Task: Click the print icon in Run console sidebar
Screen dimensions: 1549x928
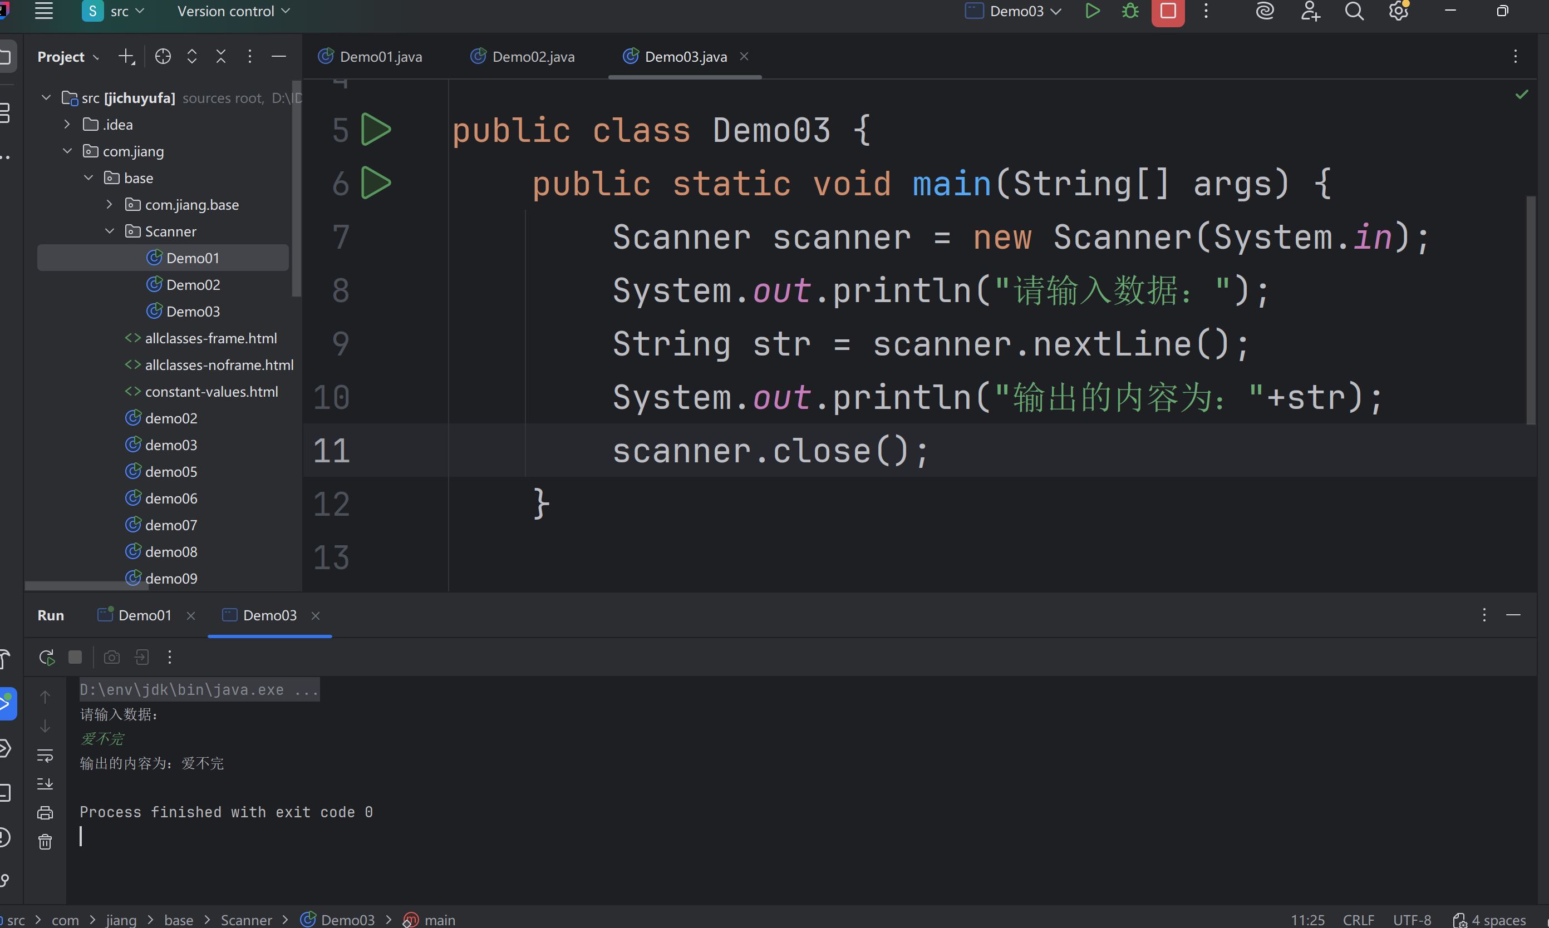Action: 45,813
